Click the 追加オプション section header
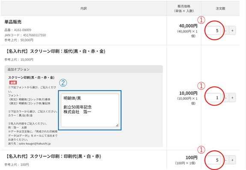The width and height of the screenshot is (246, 170). tap(83, 69)
